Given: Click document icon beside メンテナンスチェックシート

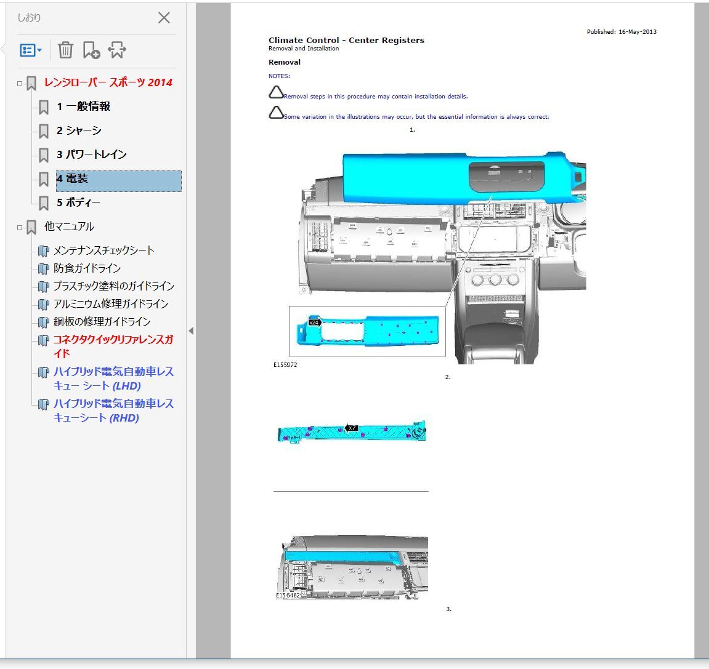Looking at the screenshot, I should (x=43, y=250).
